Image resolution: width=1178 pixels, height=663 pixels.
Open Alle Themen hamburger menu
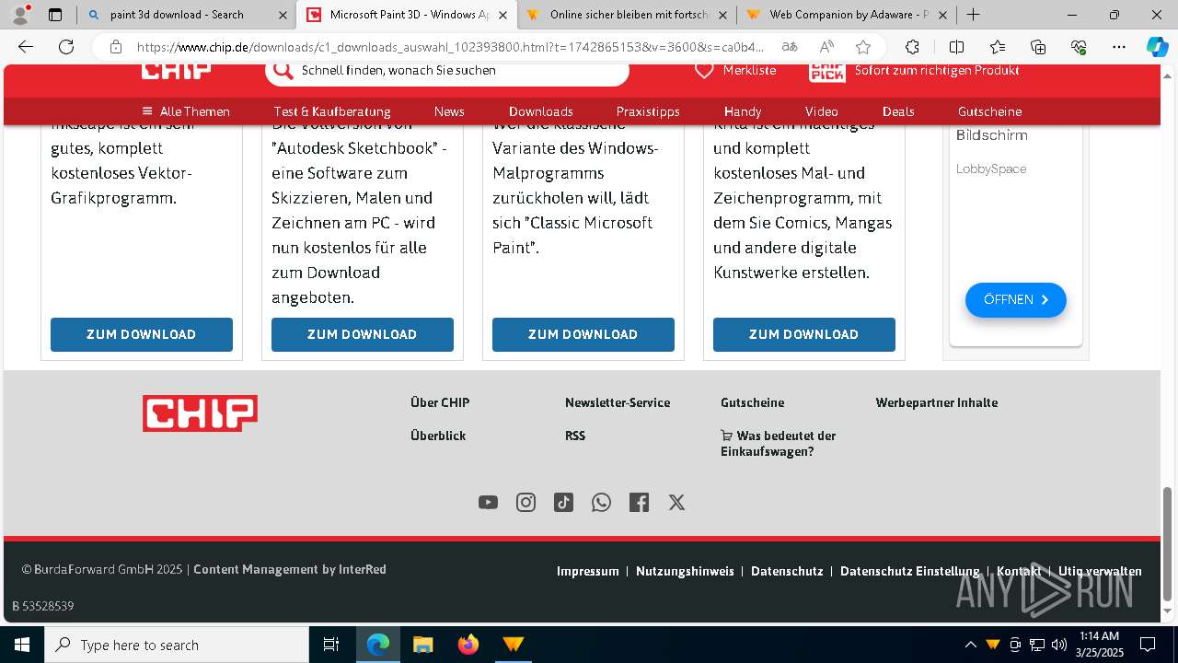coord(186,111)
